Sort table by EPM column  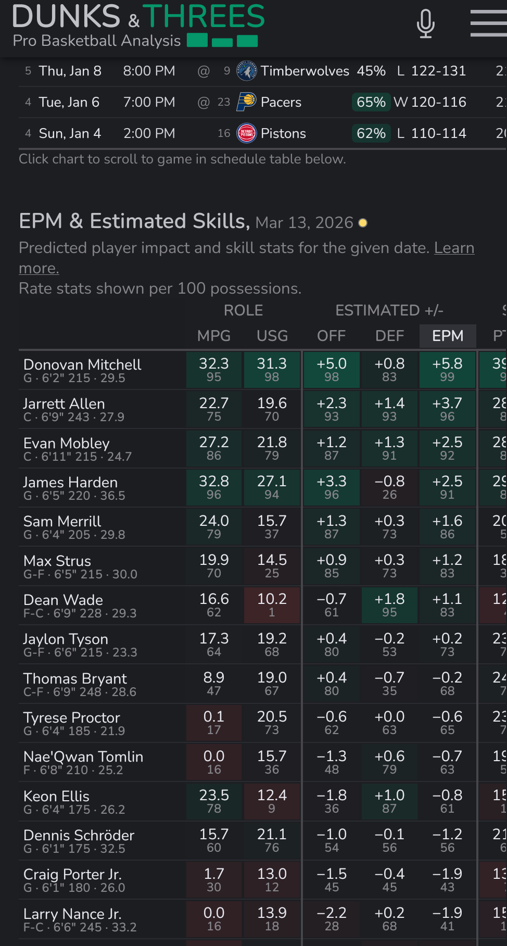point(448,336)
